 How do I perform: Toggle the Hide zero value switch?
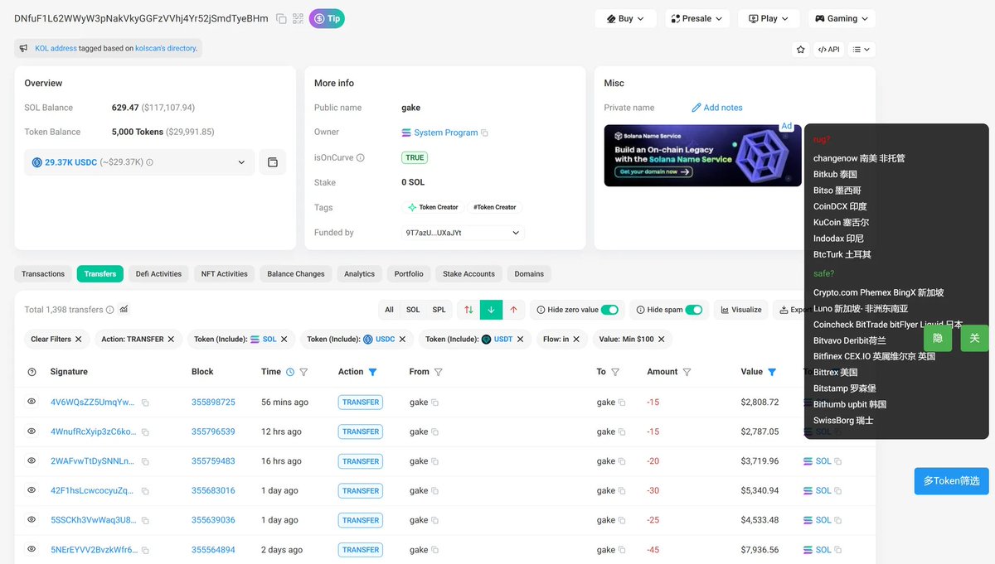point(609,310)
